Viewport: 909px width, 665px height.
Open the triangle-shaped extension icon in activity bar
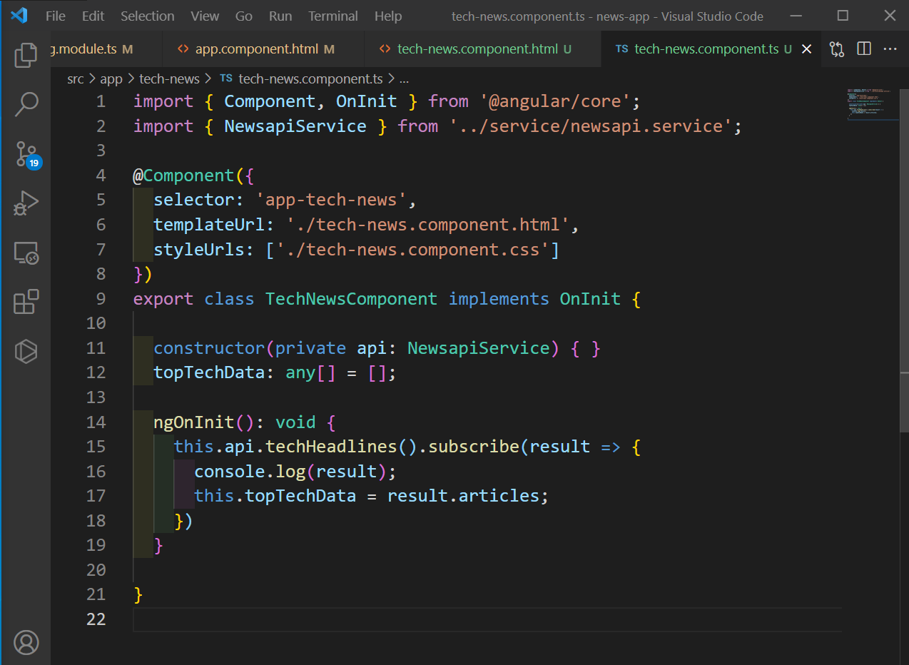(26, 351)
